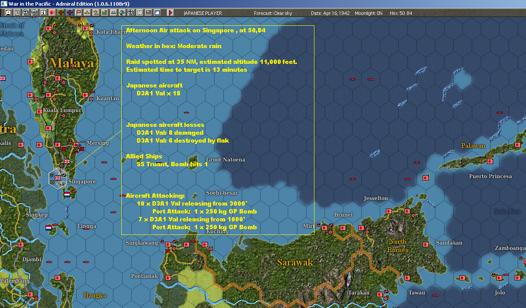Click the green land base icon
The image size is (526, 308).
pos(105,13)
